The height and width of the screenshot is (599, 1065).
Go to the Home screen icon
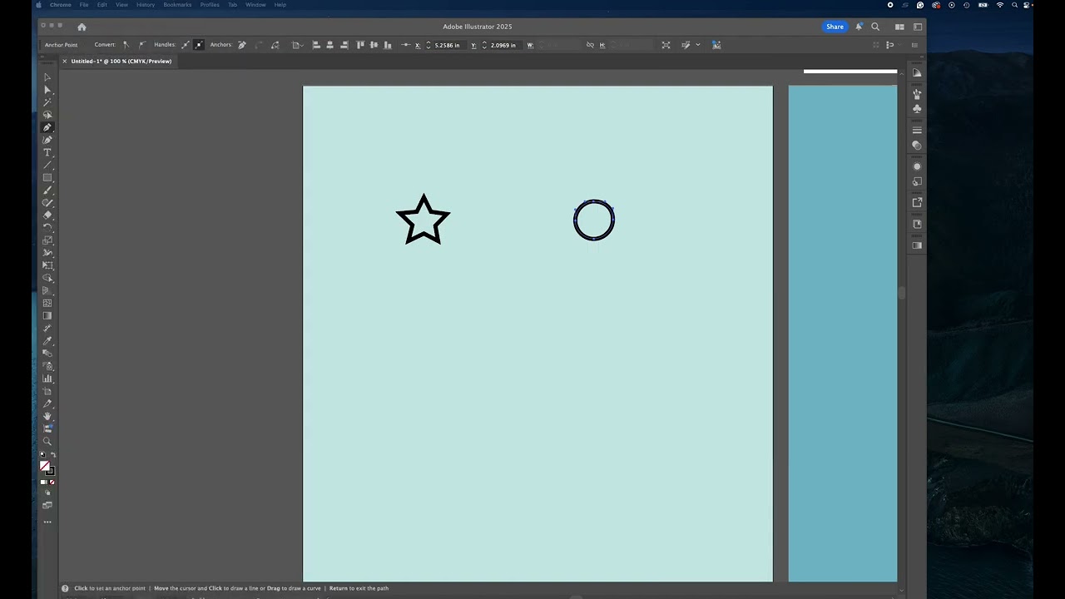click(82, 27)
